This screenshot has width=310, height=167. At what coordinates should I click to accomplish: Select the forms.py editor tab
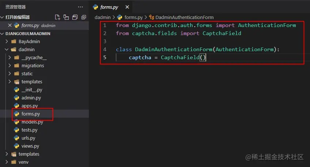click(x=111, y=7)
